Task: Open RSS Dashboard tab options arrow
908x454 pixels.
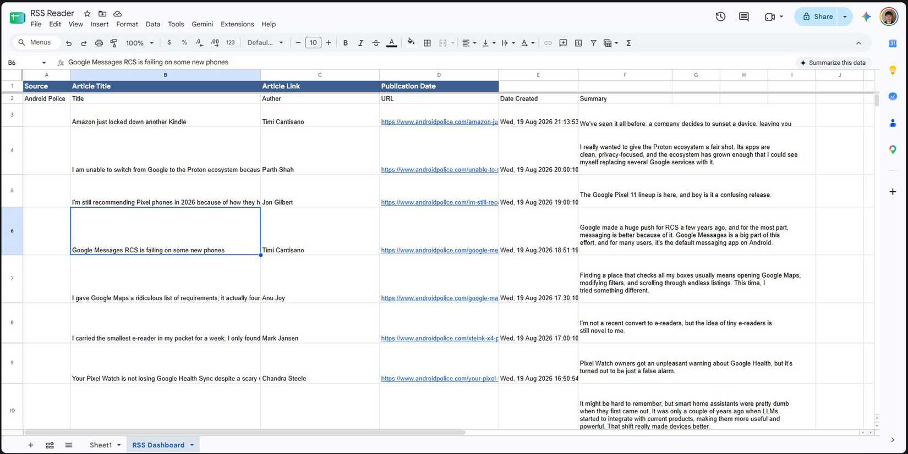Action: (192, 445)
